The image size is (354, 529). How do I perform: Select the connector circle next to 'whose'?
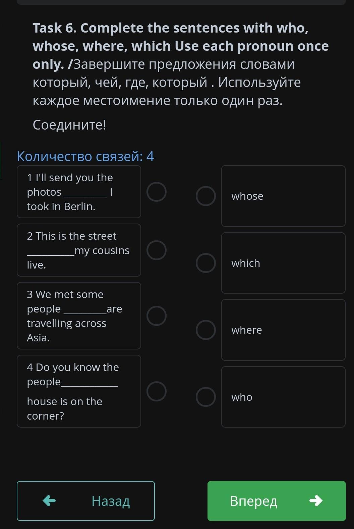click(205, 196)
